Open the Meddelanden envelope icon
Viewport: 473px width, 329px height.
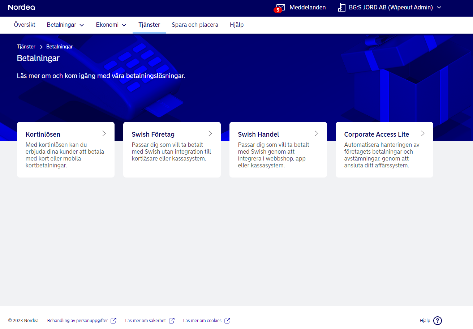point(281,7)
